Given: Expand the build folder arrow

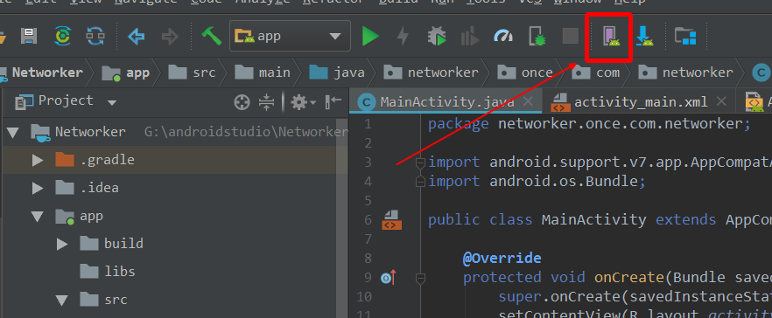Looking at the screenshot, I should pos(62,244).
